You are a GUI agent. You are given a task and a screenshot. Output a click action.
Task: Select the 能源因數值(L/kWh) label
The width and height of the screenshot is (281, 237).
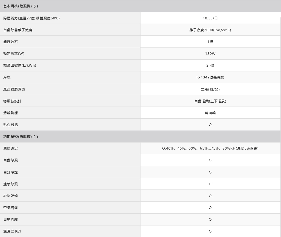click(x=20, y=66)
